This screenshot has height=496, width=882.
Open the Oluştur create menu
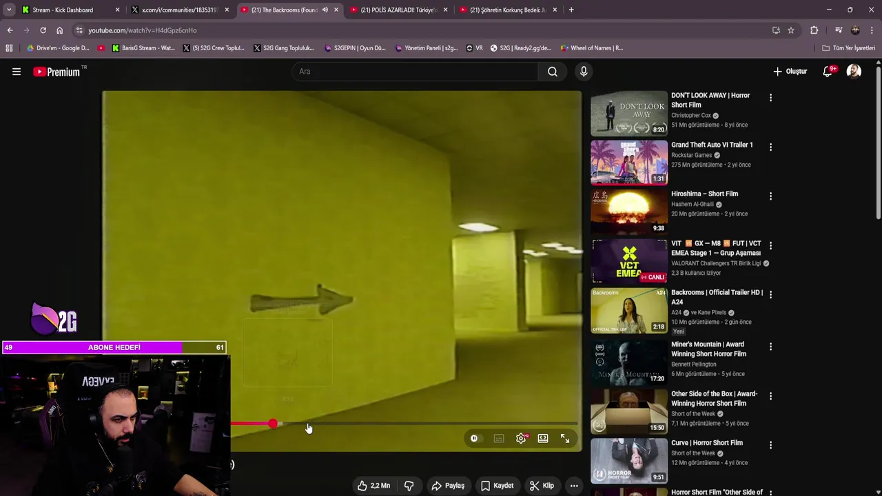[790, 72]
